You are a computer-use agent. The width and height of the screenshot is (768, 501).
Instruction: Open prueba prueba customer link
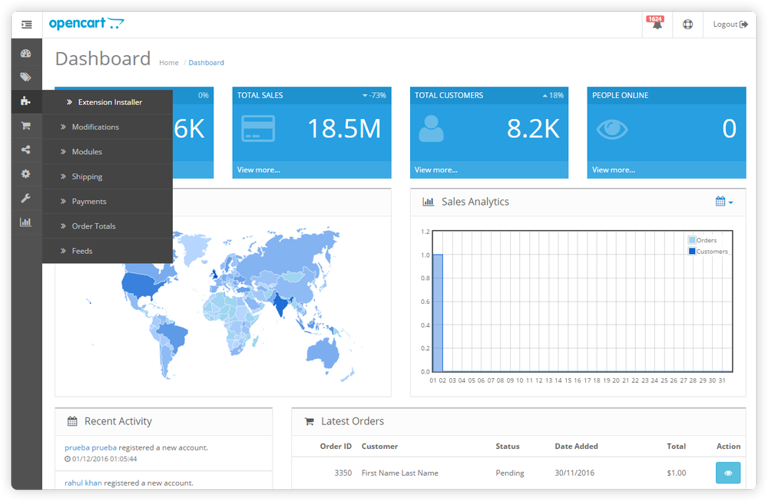[x=91, y=447]
